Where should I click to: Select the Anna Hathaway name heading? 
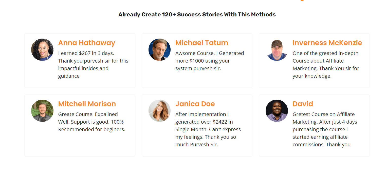(x=87, y=43)
